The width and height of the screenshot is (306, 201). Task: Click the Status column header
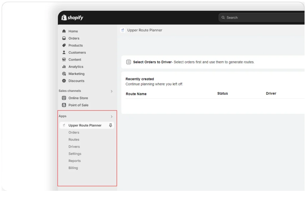pos(222,93)
